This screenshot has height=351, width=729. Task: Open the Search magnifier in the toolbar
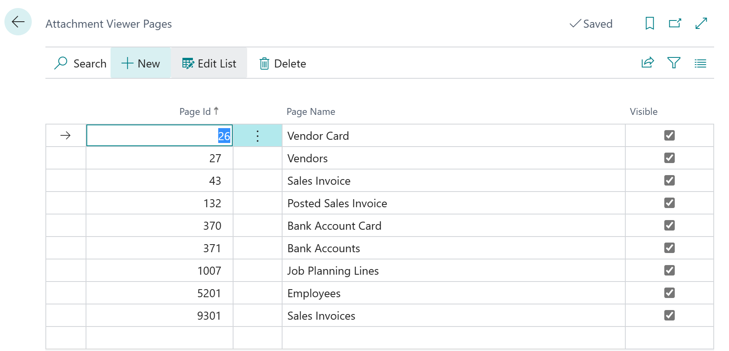(80, 63)
